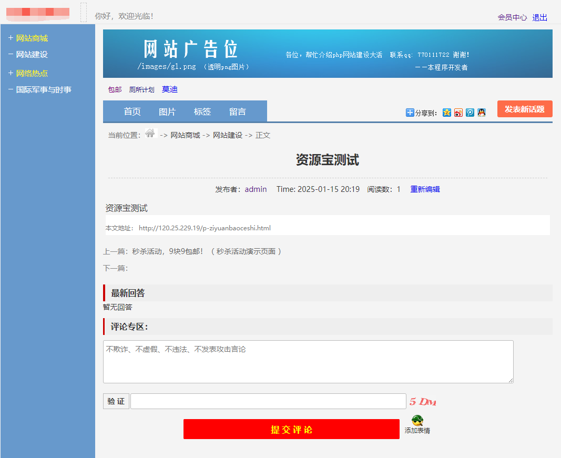The height and width of the screenshot is (458, 561).
Task: Click the 验证 code input field
Action: tap(268, 401)
